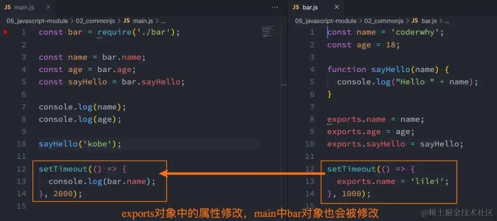Click 'exports.name = name;' in bar.js line 8
Image resolution: width=497 pixels, height=221 pixels.
pos(376,120)
